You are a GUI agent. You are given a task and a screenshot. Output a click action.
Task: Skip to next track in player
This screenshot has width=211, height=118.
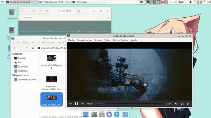[82, 104]
